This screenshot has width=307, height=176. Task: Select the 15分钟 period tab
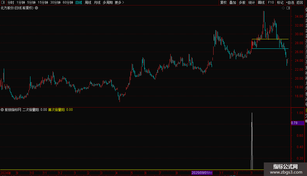click(x=43, y=2)
